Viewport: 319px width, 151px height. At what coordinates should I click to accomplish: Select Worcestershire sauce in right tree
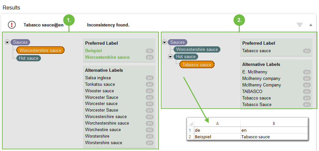(197, 49)
